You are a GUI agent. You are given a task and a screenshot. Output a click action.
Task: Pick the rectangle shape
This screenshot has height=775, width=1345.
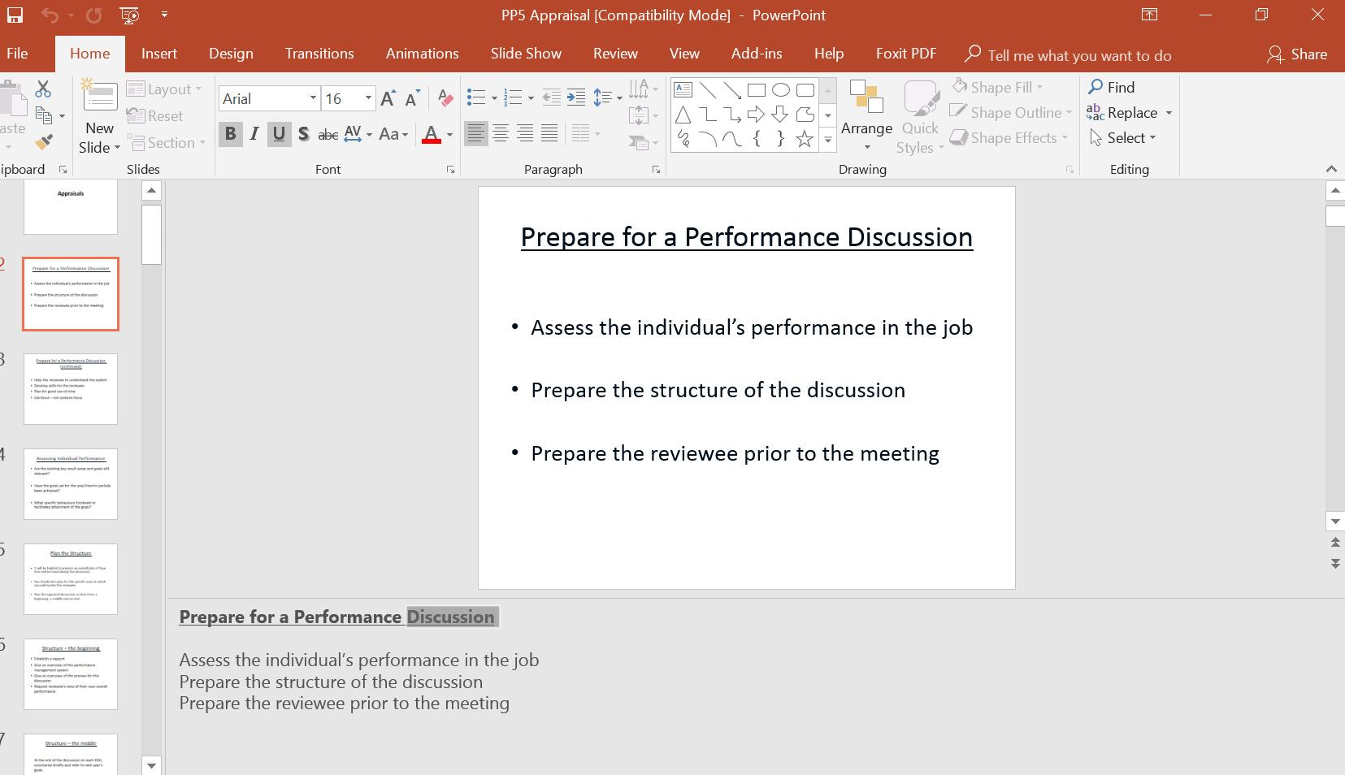pyautogui.click(x=756, y=89)
